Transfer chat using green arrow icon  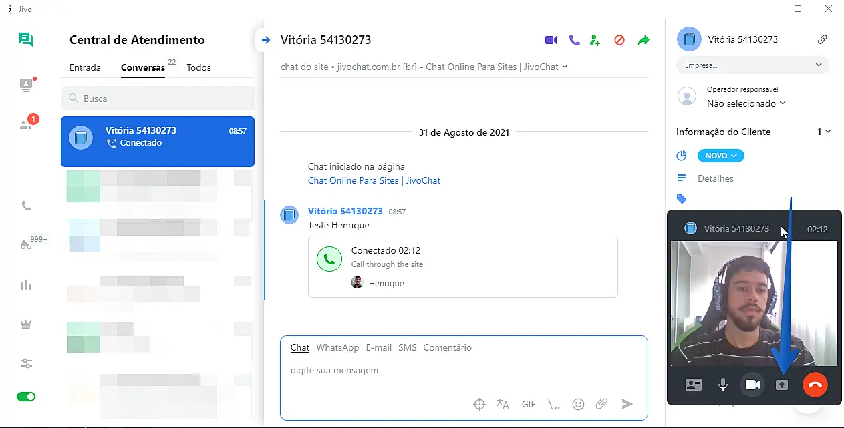(x=643, y=40)
